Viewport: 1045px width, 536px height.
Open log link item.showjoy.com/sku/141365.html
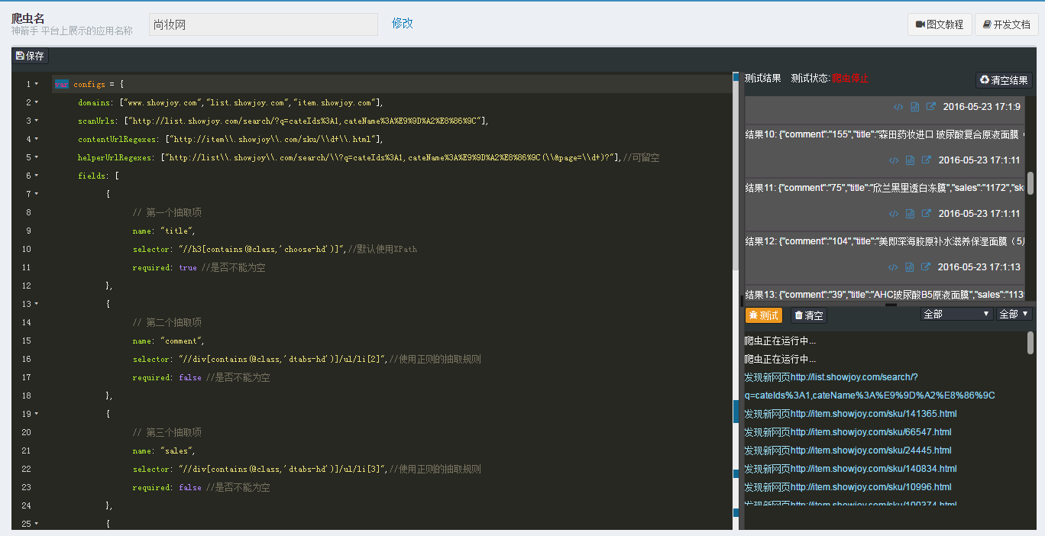[874, 414]
